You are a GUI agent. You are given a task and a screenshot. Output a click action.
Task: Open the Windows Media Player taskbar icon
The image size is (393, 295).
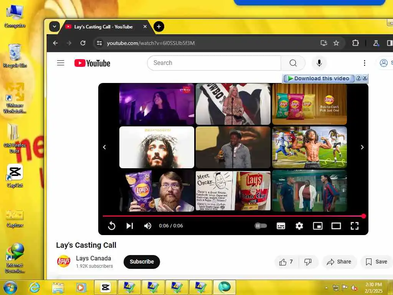click(81, 287)
